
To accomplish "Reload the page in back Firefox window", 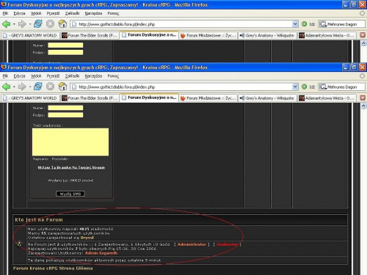I will pyautogui.click(x=38, y=24).
